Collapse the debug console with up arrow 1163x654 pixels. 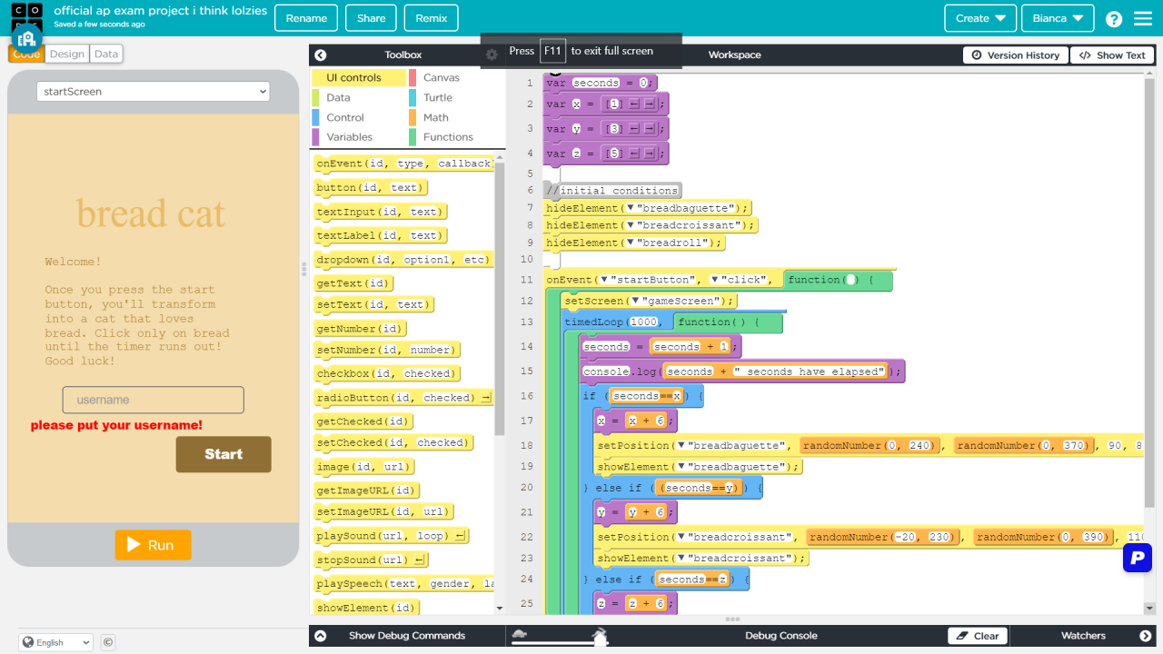tap(320, 636)
